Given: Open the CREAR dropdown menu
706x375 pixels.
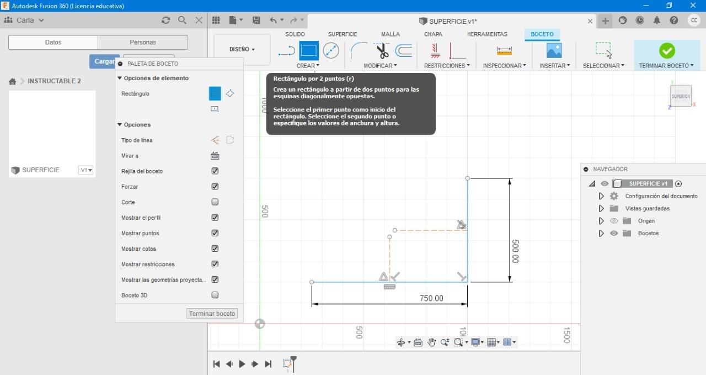Looking at the screenshot, I should 308,66.
